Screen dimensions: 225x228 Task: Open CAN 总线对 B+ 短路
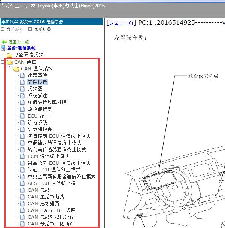(x=52, y=210)
